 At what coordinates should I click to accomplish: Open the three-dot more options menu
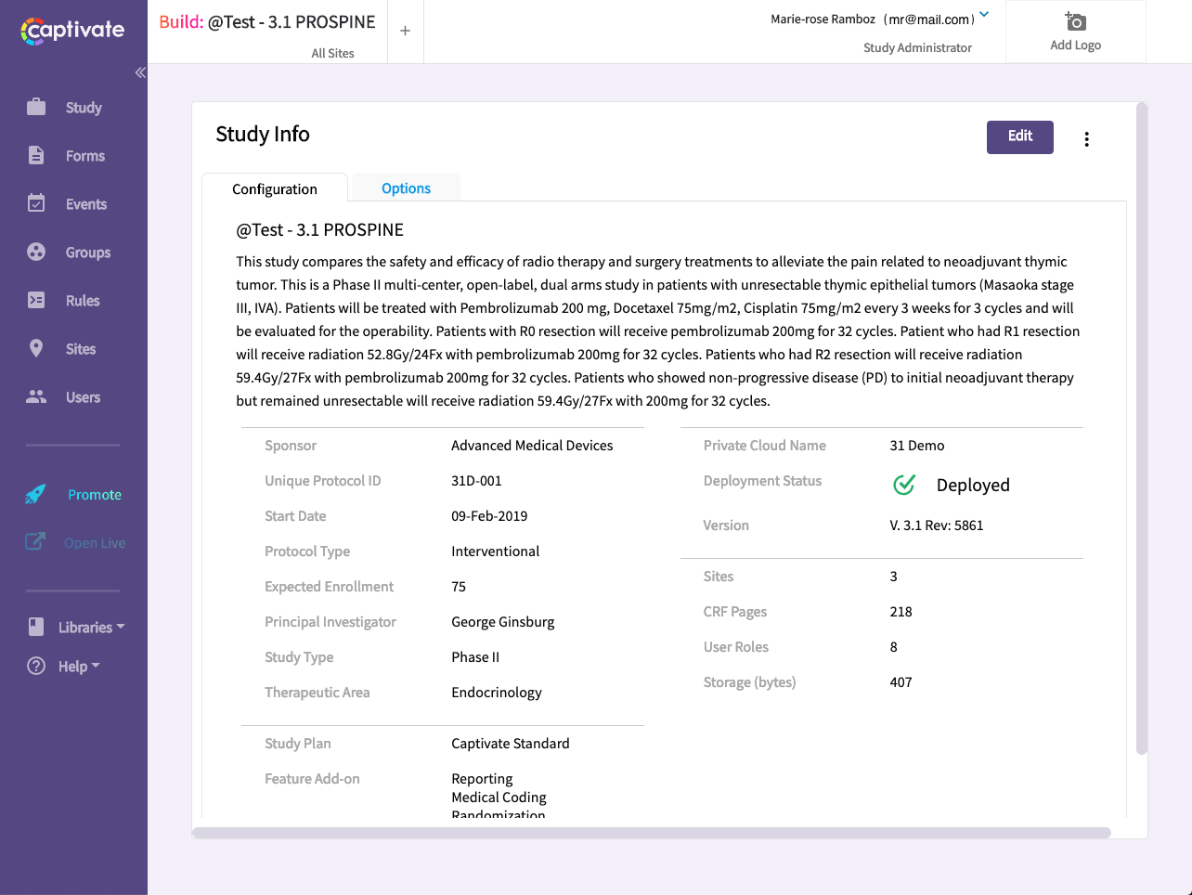tap(1086, 139)
